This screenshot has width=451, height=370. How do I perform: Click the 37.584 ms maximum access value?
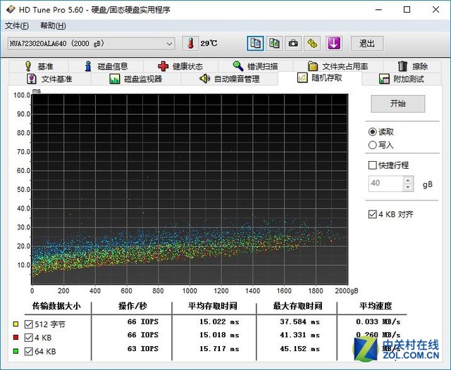click(299, 321)
